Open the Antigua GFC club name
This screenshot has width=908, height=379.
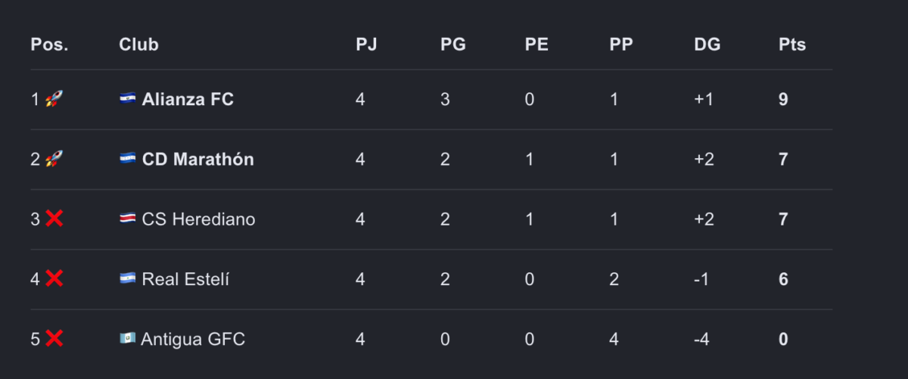pyautogui.click(x=193, y=339)
